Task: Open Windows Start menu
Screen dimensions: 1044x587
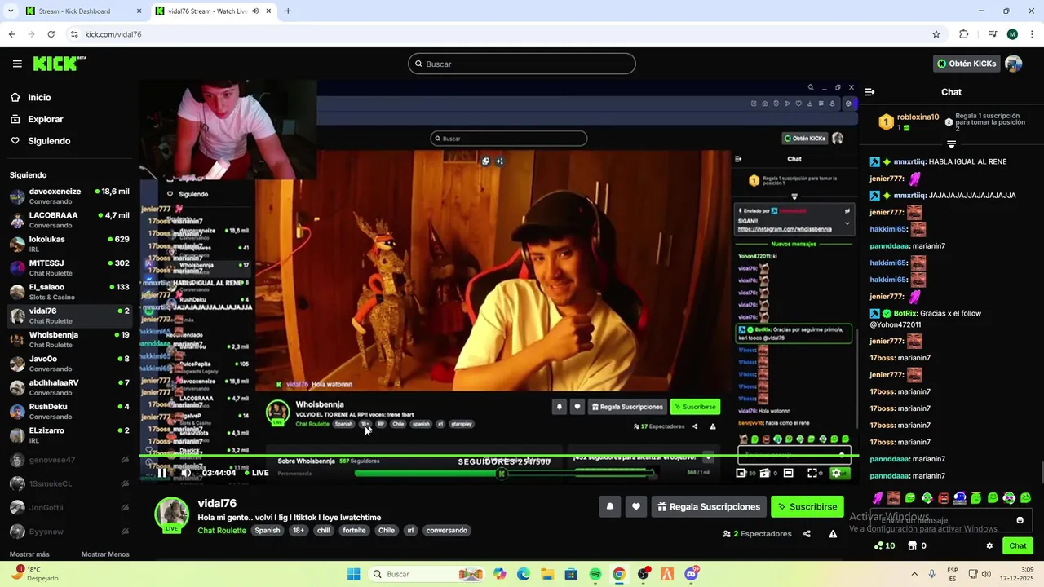Action: 353,574
